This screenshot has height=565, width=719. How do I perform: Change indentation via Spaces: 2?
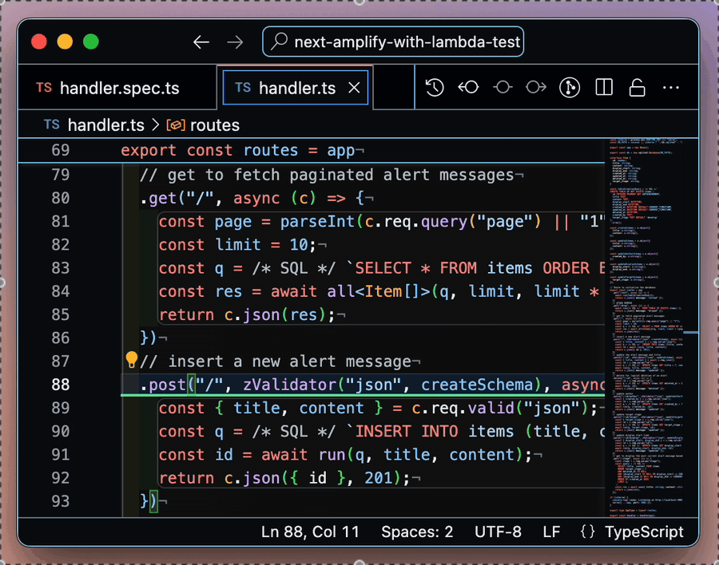tap(417, 532)
